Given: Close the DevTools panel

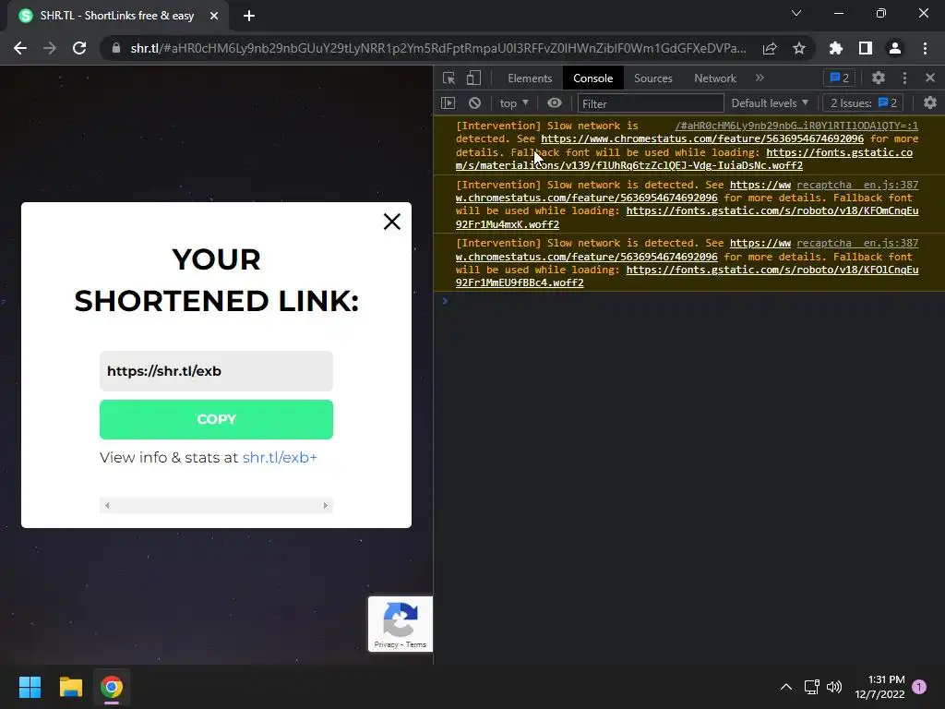Looking at the screenshot, I should [x=930, y=78].
